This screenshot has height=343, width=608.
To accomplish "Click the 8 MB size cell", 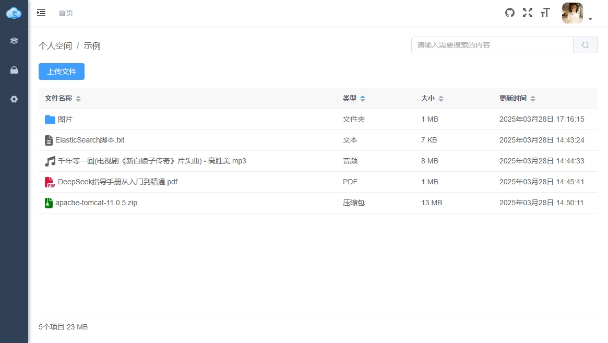I will point(430,161).
